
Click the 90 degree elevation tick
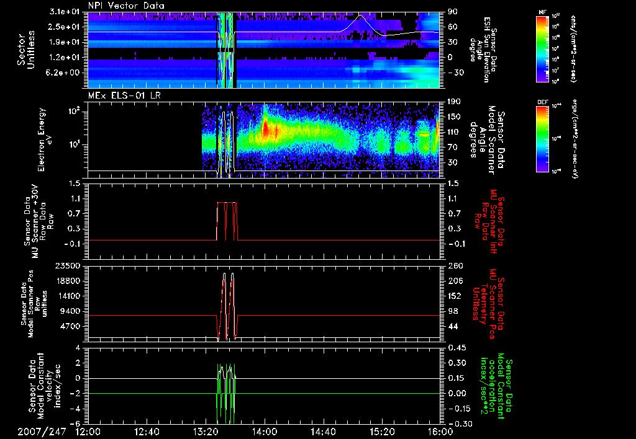pyautogui.click(x=453, y=12)
